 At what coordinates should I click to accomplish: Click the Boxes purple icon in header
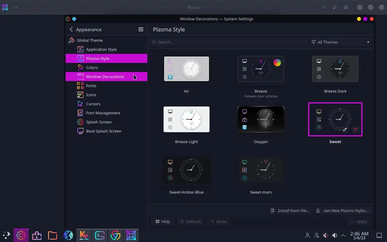point(5,7)
